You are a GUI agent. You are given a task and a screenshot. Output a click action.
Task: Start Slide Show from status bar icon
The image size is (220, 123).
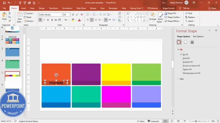[x=185, y=121]
